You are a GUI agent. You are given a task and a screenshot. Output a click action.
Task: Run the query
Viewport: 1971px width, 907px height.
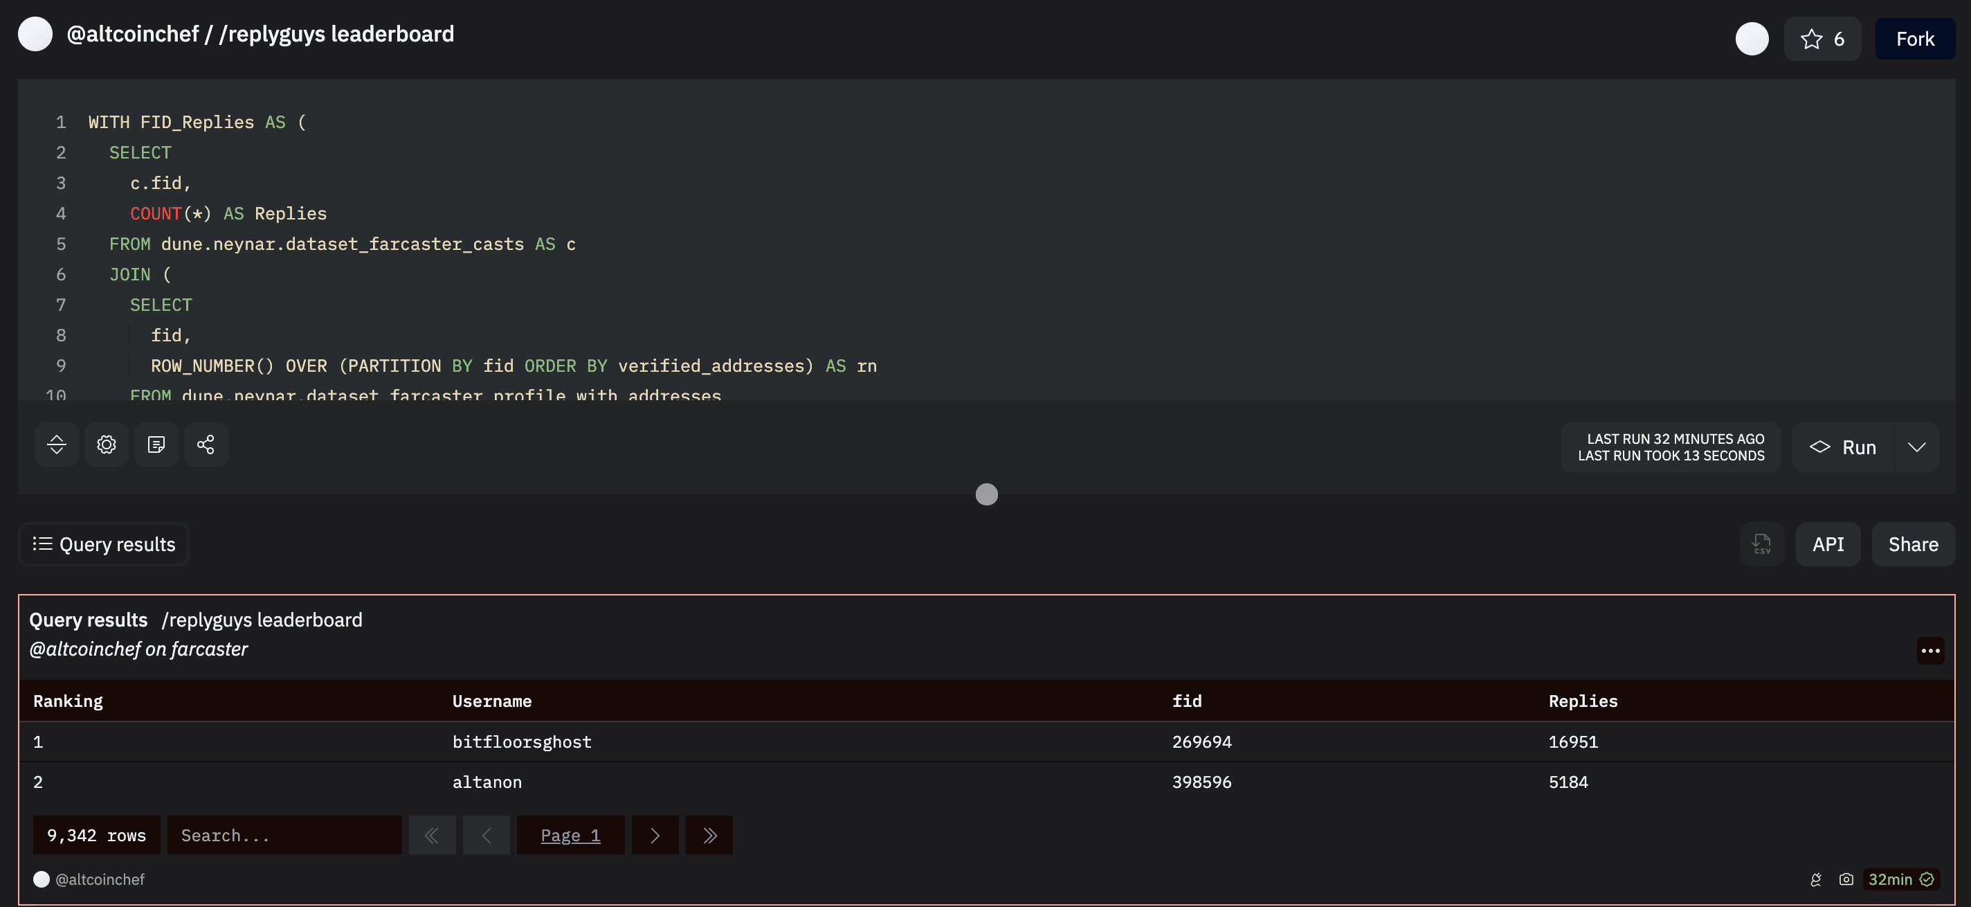(x=1842, y=448)
